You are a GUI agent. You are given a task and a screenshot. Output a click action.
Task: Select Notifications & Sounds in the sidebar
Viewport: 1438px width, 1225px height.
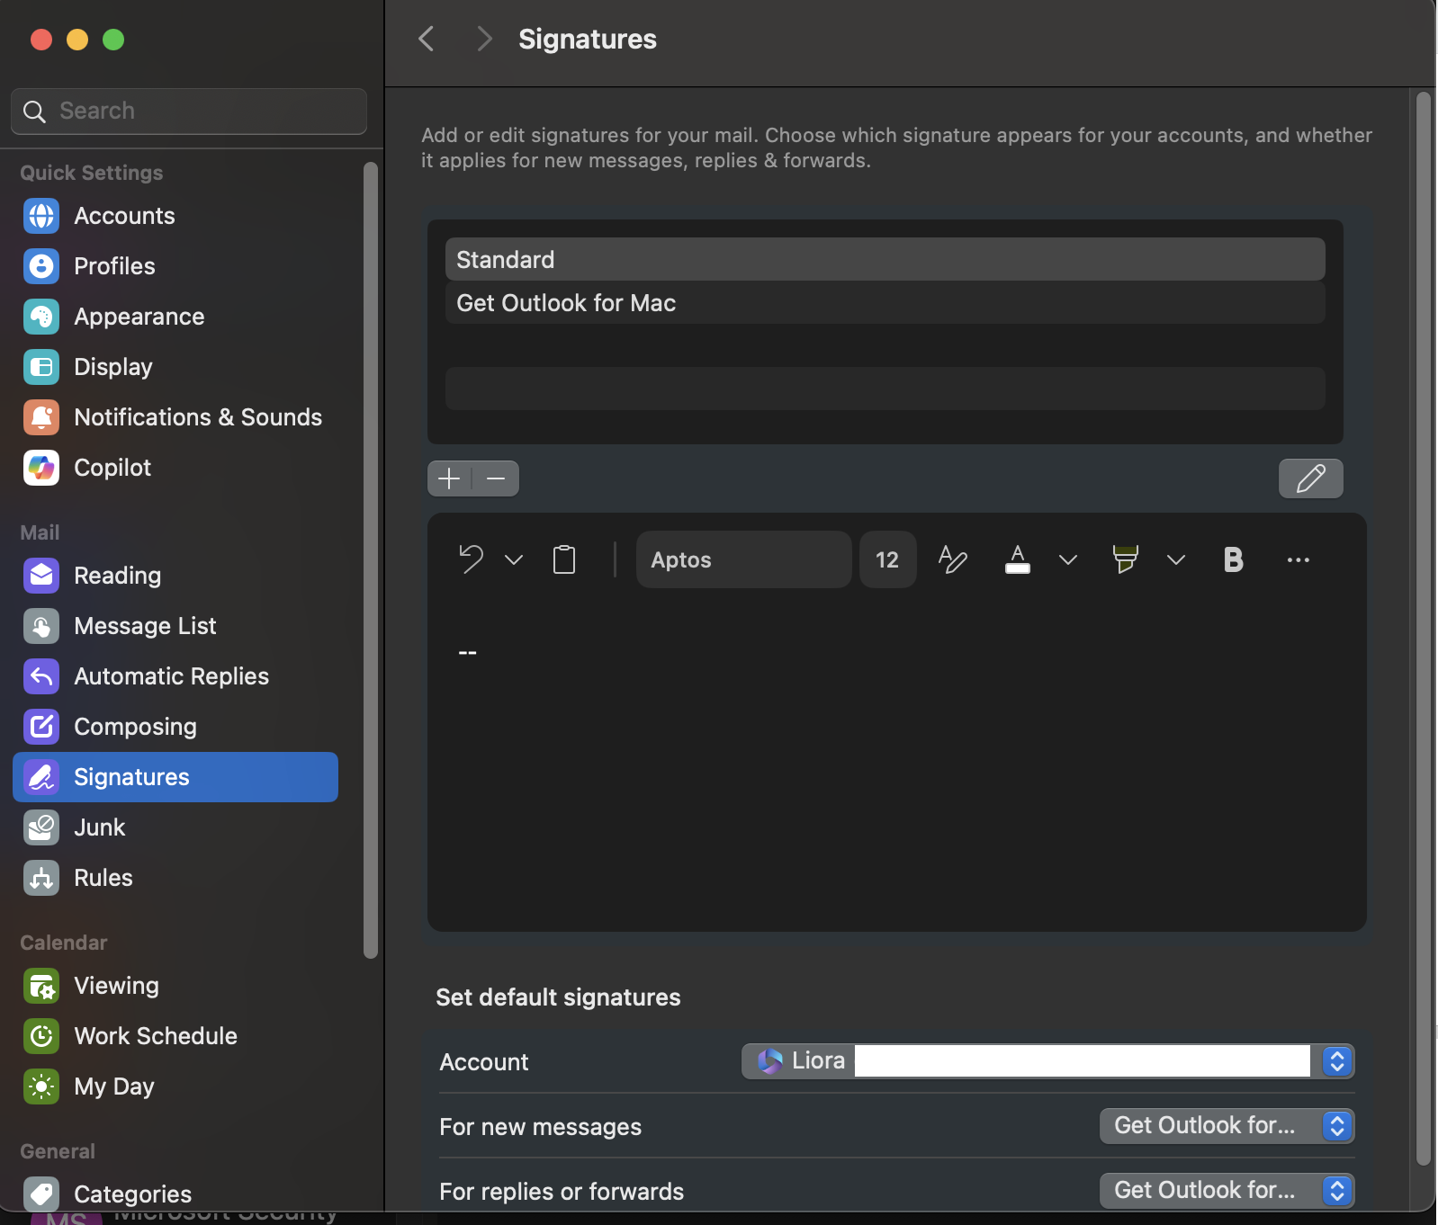pyautogui.click(x=175, y=417)
